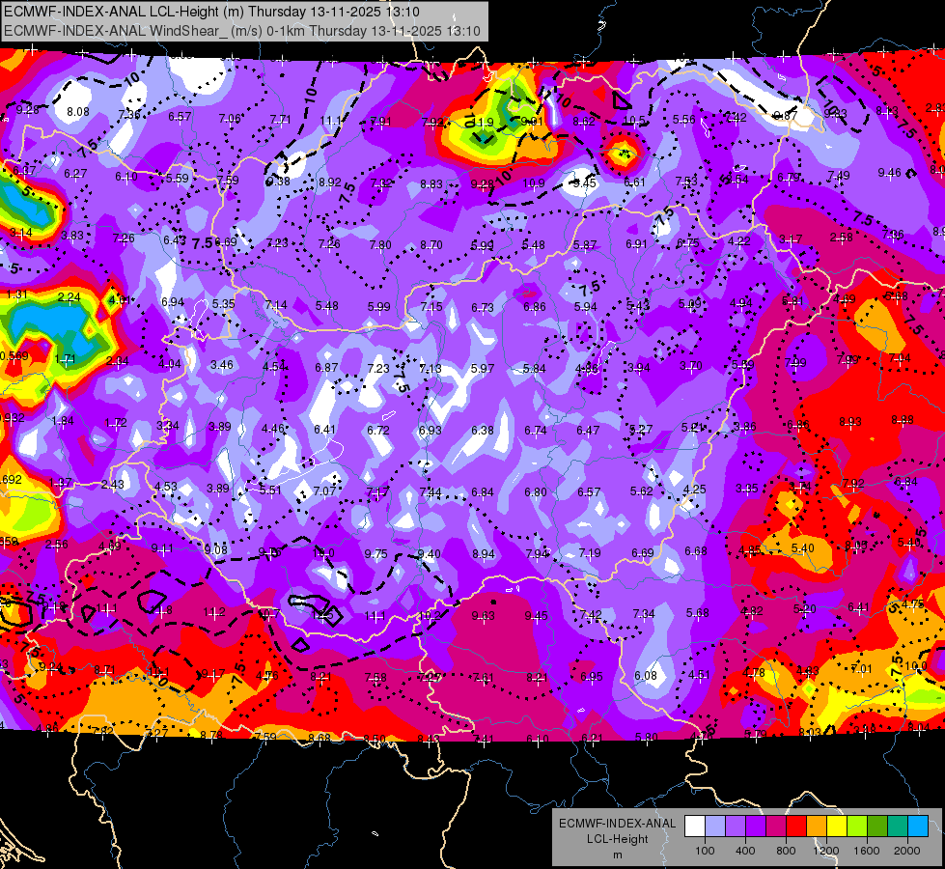Click wind shear value 4.25

pyautogui.click(x=694, y=490)
